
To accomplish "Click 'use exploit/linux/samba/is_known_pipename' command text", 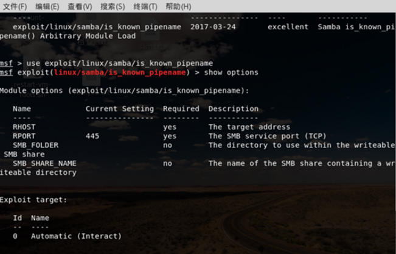I will tap(120, 63).
